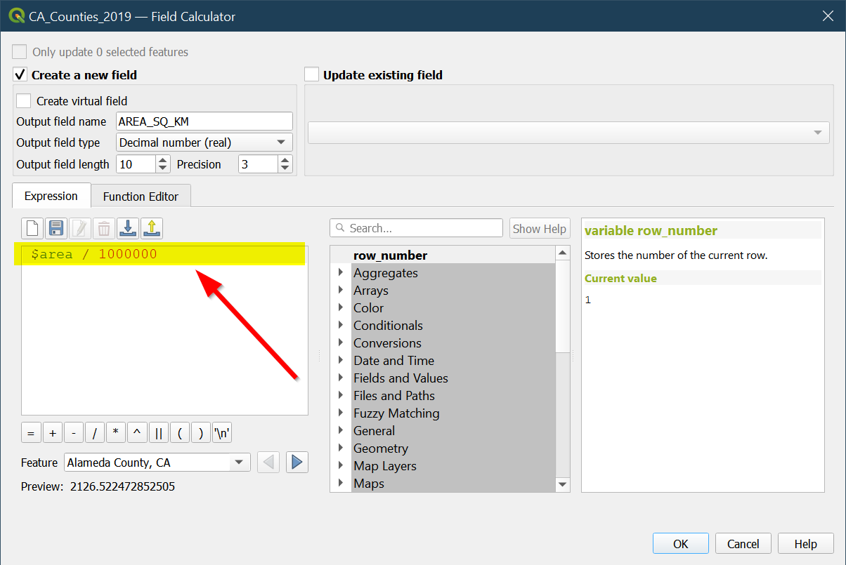
Task: Go to next feature with blue arrow
Action: click(297, 463)
